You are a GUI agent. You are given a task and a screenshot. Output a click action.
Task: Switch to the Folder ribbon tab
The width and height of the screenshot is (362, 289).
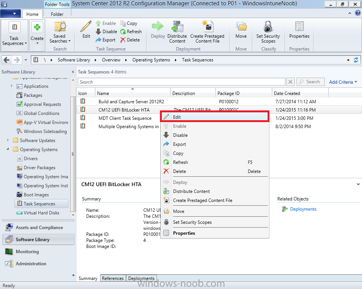pos(57,14)
